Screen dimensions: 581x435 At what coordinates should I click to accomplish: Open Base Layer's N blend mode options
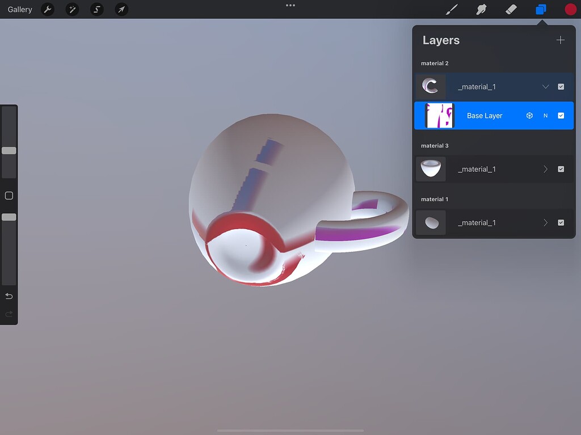[545, 115]
